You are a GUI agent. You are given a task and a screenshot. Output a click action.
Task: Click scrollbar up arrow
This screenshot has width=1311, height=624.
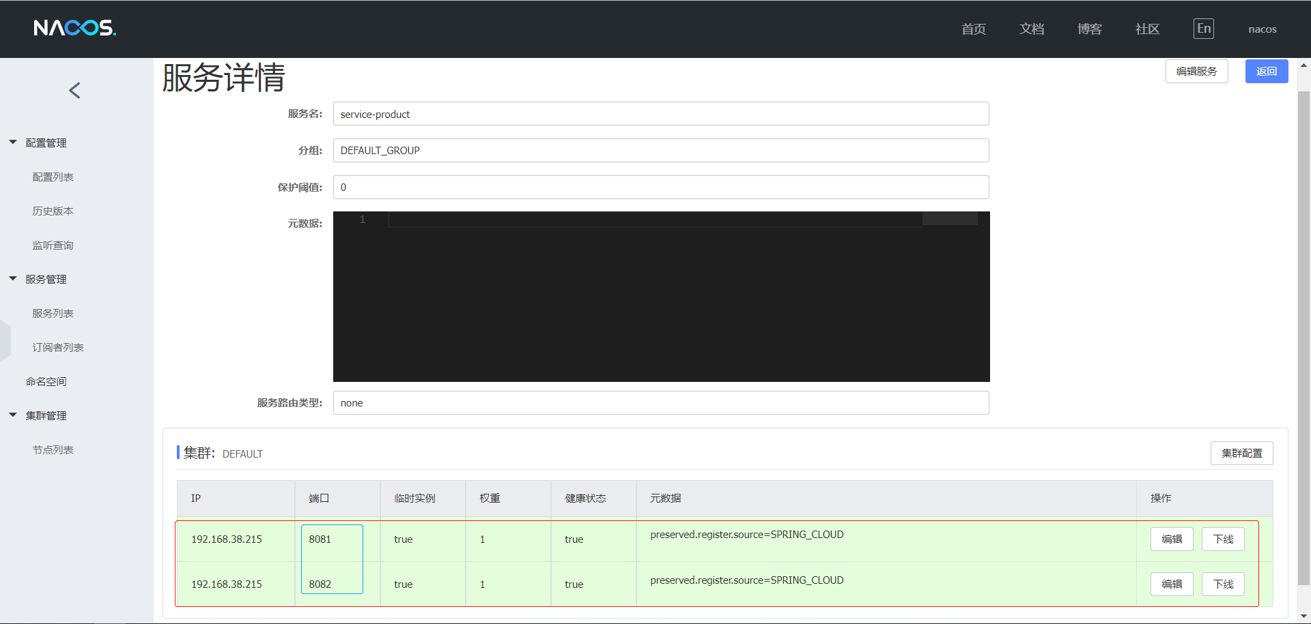pyautogui.click(x=1303, y=65)
